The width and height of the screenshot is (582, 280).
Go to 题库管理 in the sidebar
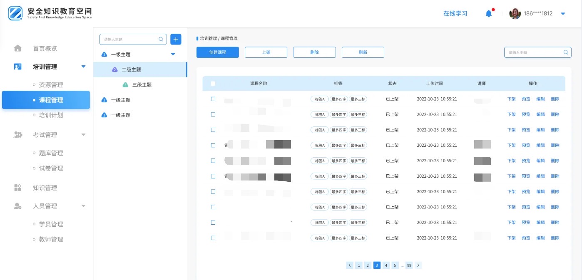click(51, 153)
